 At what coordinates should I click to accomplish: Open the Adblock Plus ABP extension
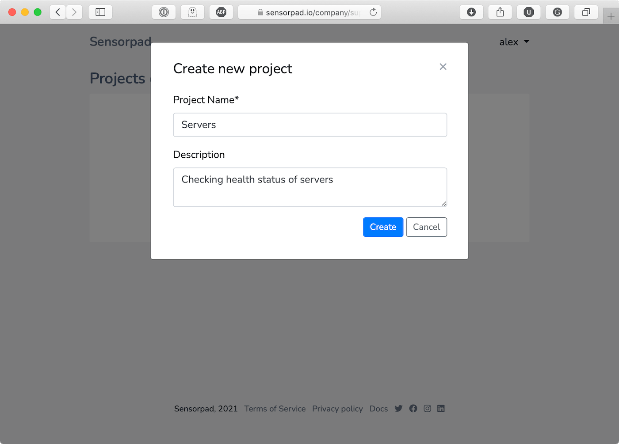pyautogui.click(x=221, y=12)
